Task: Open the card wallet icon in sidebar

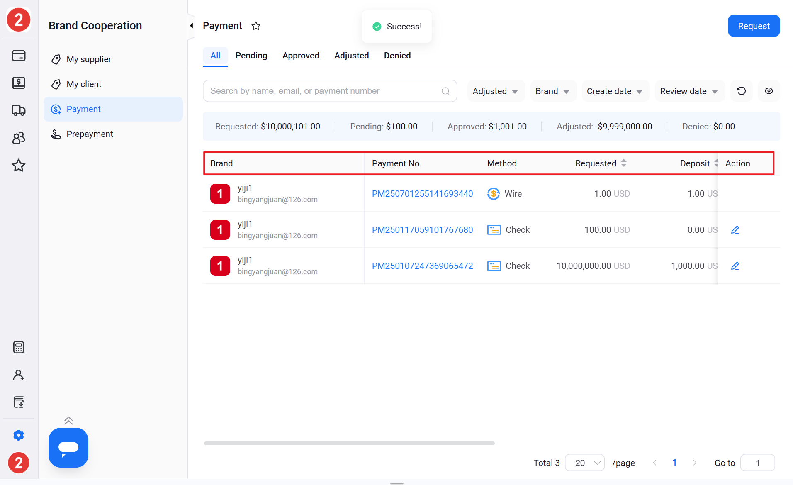Action: 19,56
